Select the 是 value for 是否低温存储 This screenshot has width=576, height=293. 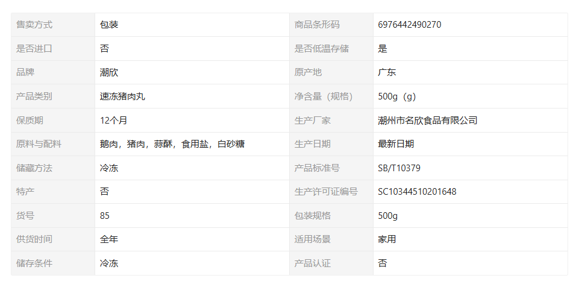(x=383, y=48)
